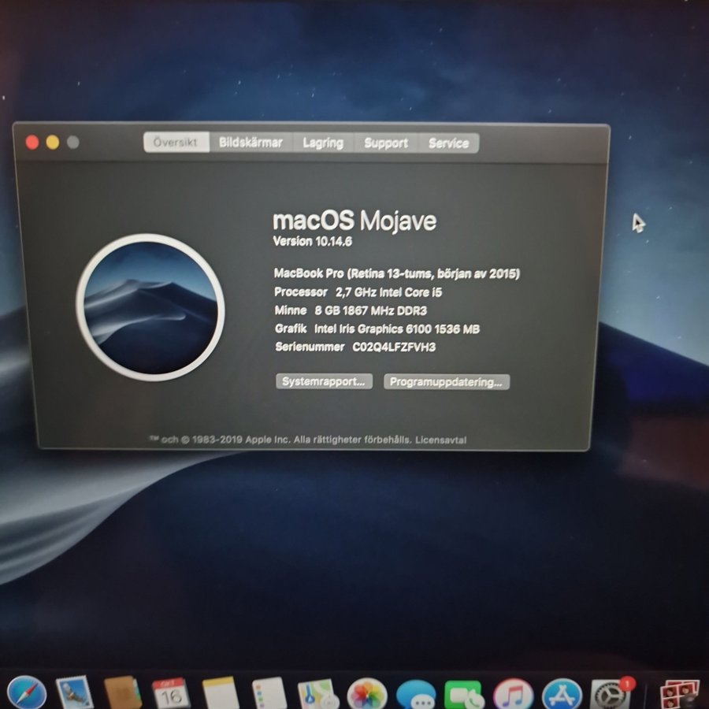Open the Contacts app icon
Viewport: 709px width, 709px height.
point(123,694)
